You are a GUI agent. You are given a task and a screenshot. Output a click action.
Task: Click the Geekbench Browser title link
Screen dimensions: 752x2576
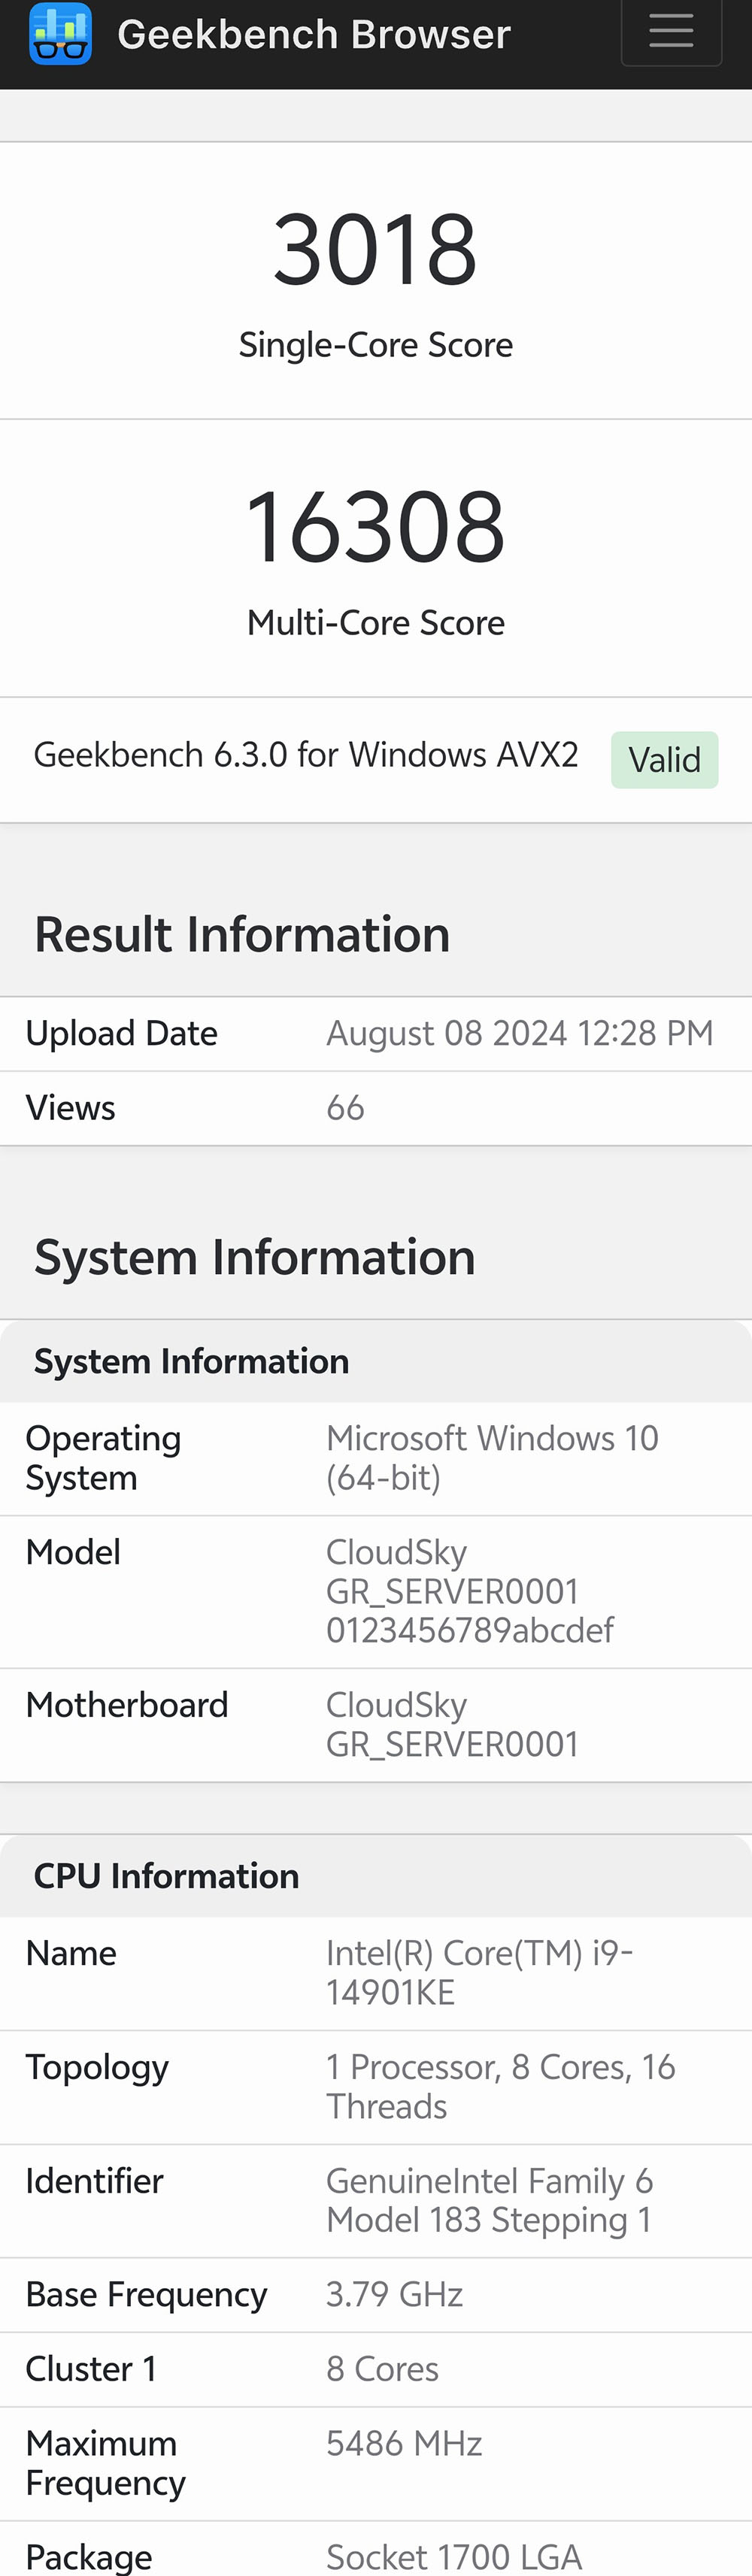(314, 35)
